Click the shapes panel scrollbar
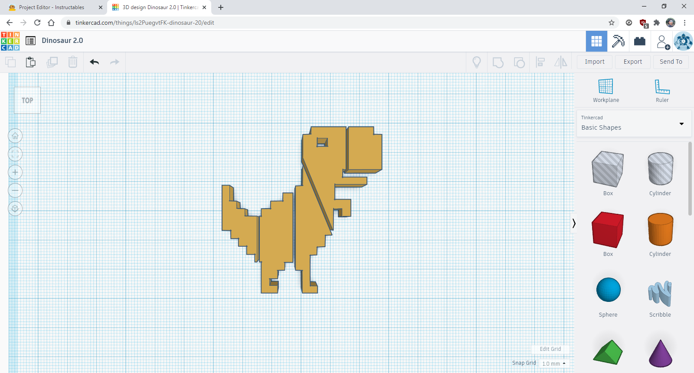694x373 pixels. point(690,179)
